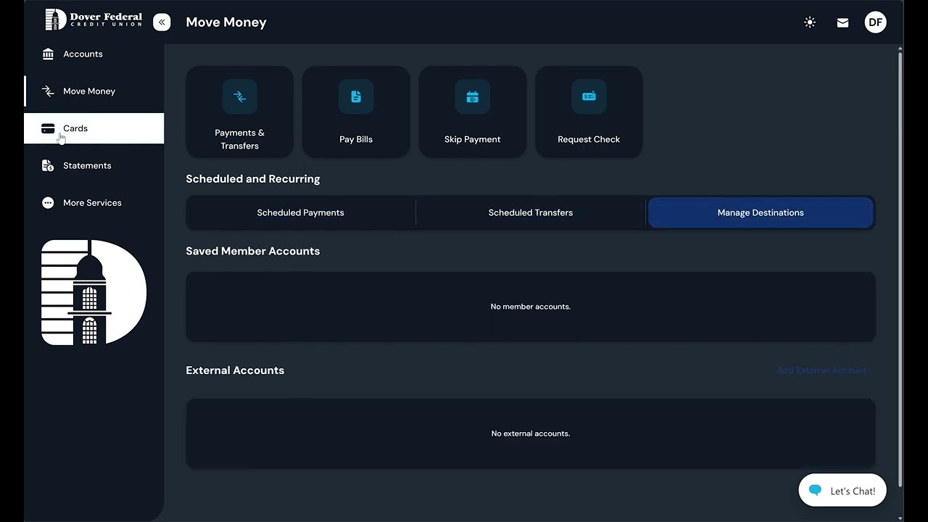Image resolution: width=928 pixels, height=522 pixels.
Task: Toggle light mode with sun icon
Action: (x=810, y=22)
